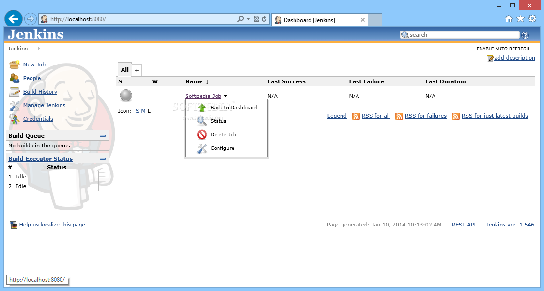Click RSS icon beside just latest builds

pyautogui.click(x=455, y=116)
